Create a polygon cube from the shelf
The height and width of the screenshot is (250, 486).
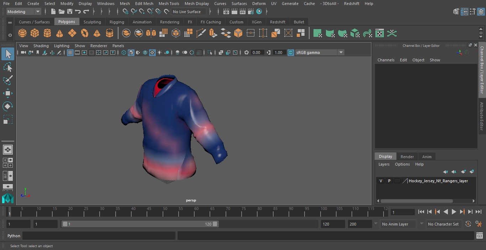35,33
